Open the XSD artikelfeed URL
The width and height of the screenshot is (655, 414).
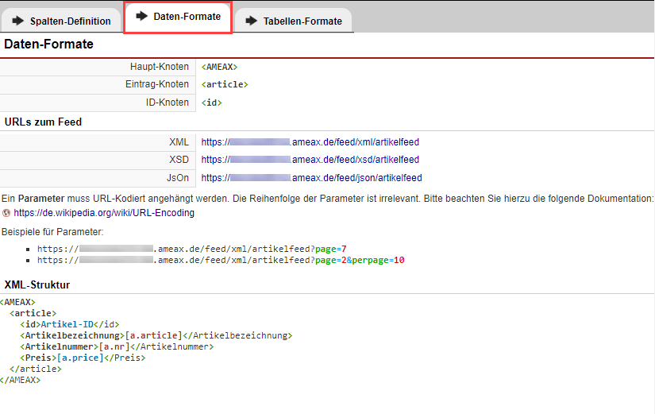(310, 160)
